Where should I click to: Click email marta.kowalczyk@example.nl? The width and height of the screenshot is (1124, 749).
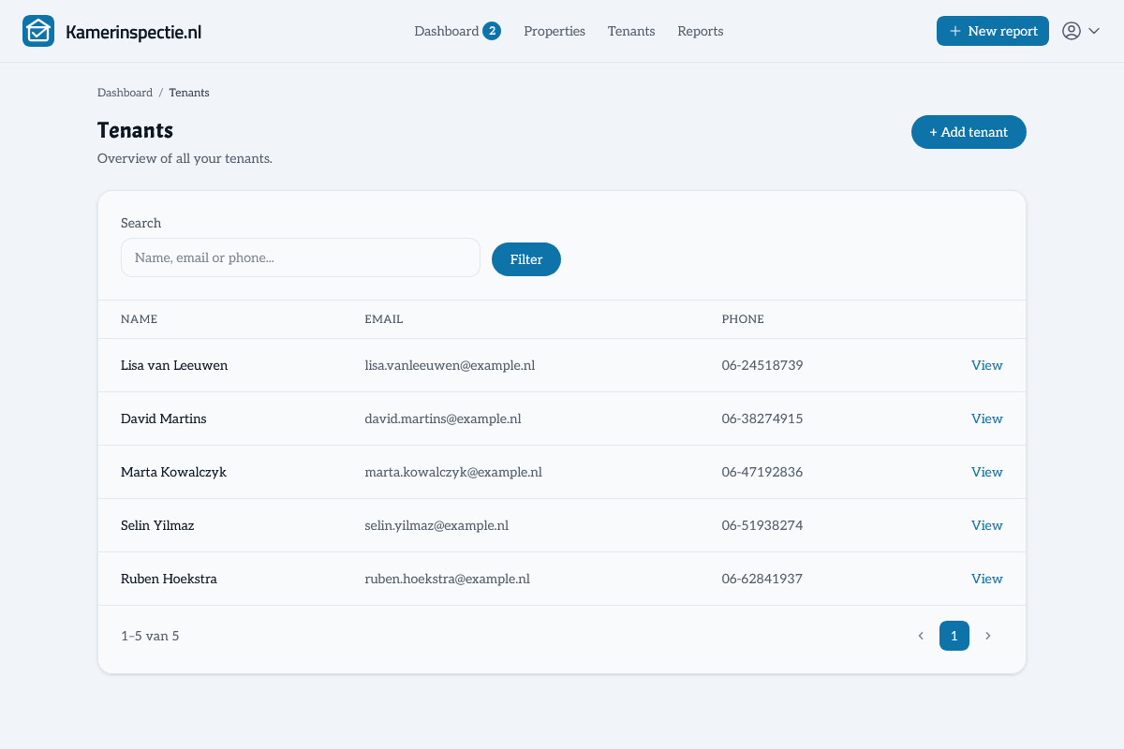click(453, 472)
